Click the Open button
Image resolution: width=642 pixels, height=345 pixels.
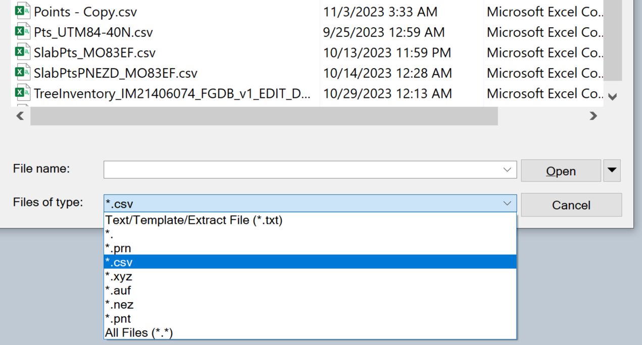click(x=561, y=171)
